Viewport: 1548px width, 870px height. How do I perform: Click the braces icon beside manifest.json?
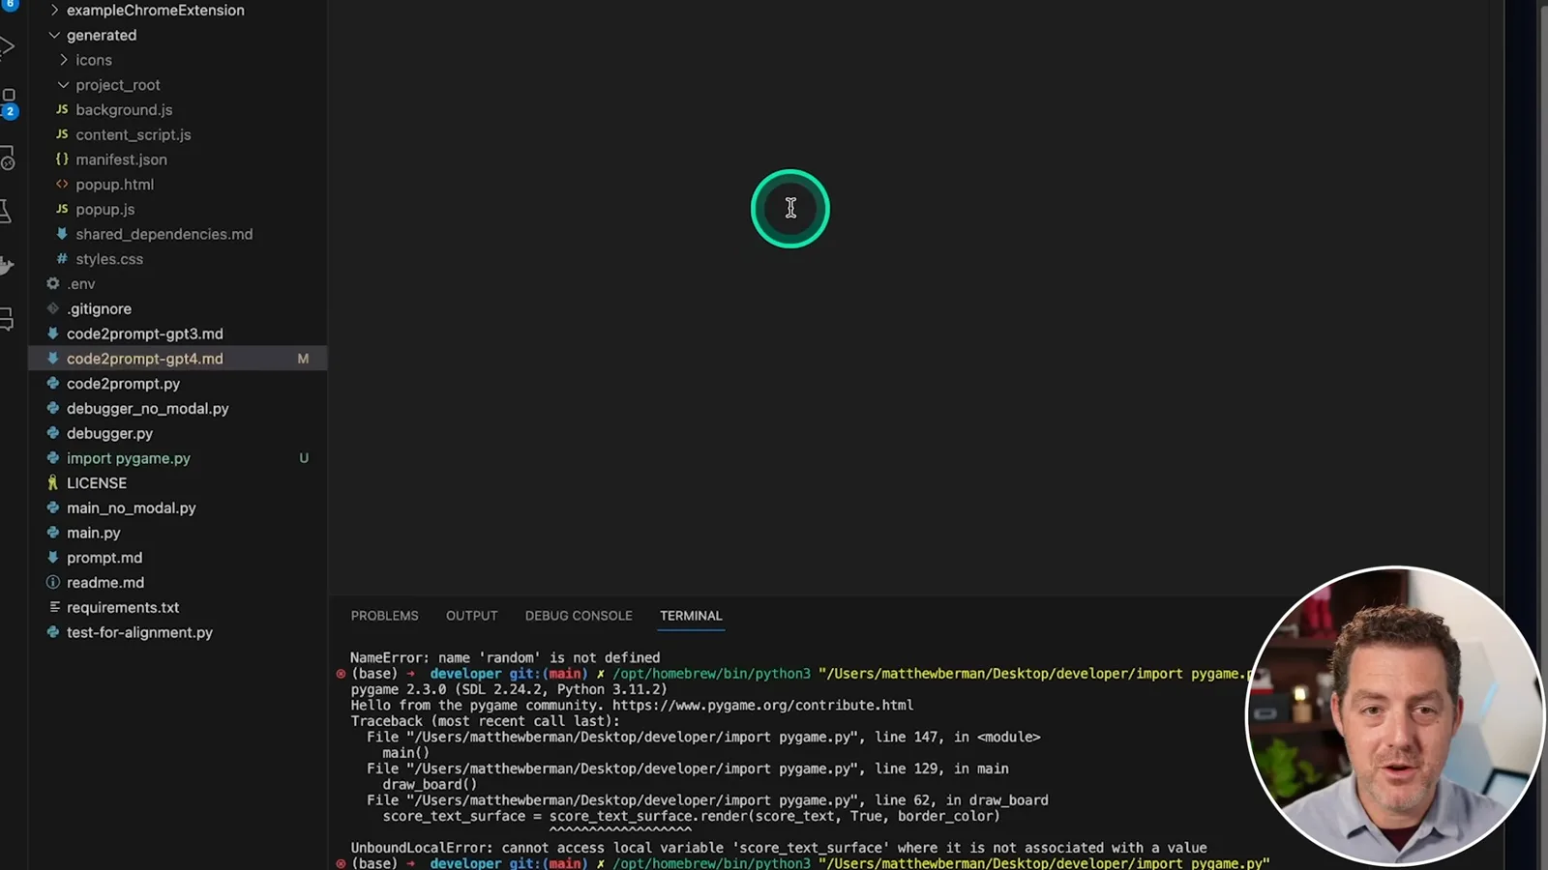pos(62,159)
